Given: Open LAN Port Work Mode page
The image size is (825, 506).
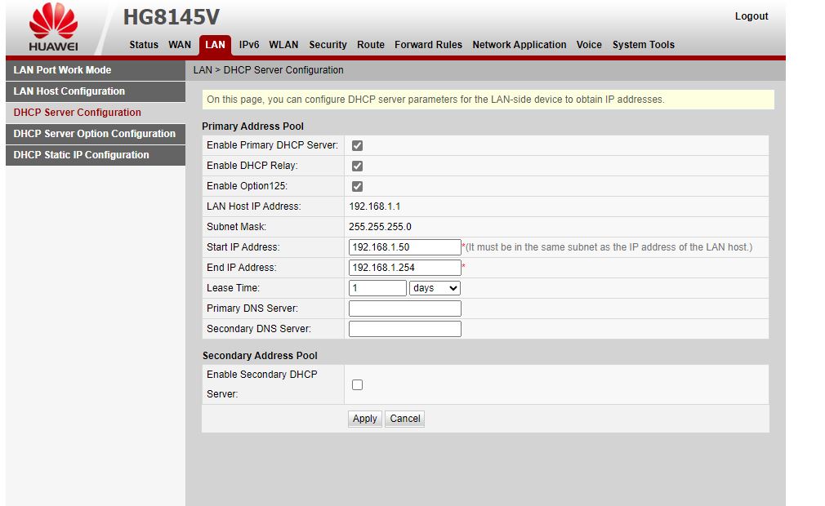Looking at the screenshot, I should point(63,70).
